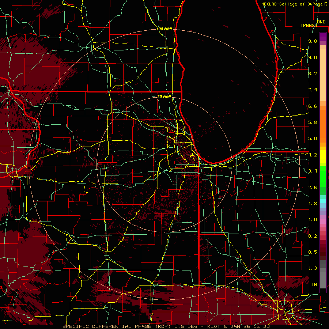Image resolution: width=329 pixels, height=329 pixels.
Task: Click the 3.4 legend value
Action: point(313,171)
